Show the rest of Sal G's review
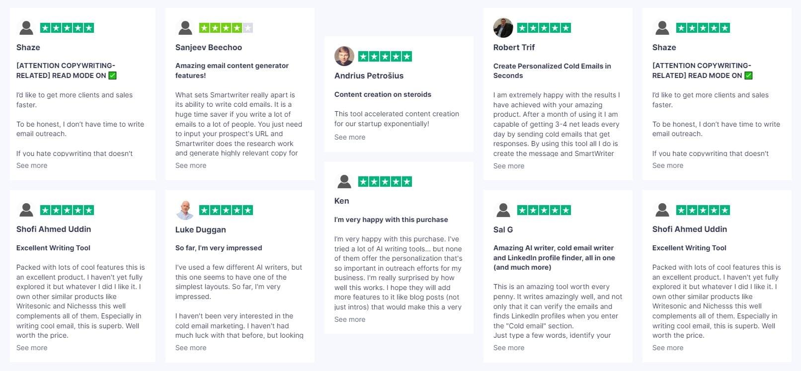 [509, 348]
